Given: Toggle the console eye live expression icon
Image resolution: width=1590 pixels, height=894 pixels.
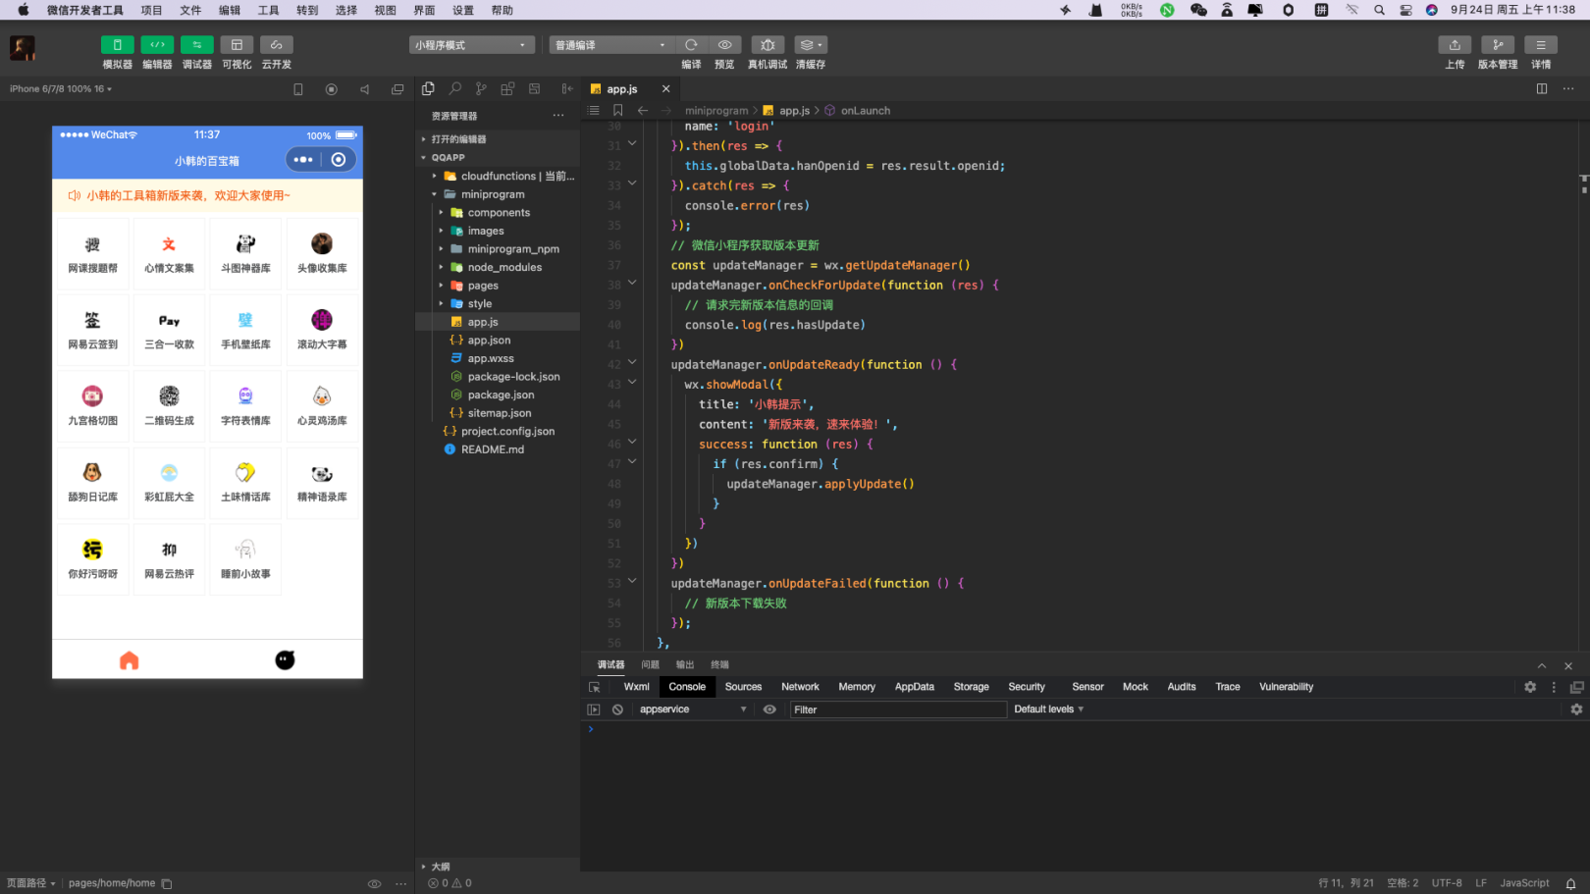Looking at the screenshot, I should (769, 710).
